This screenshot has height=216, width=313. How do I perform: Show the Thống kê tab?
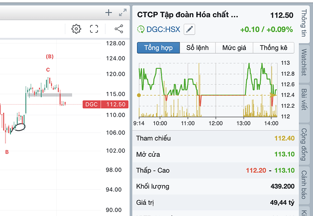[x=274, y=48]
